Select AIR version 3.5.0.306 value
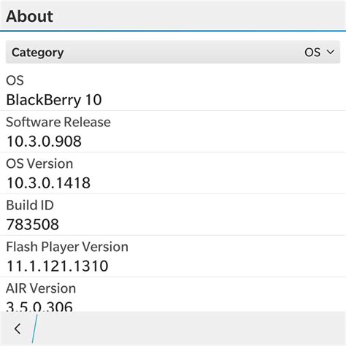 (x=39, y=306)
